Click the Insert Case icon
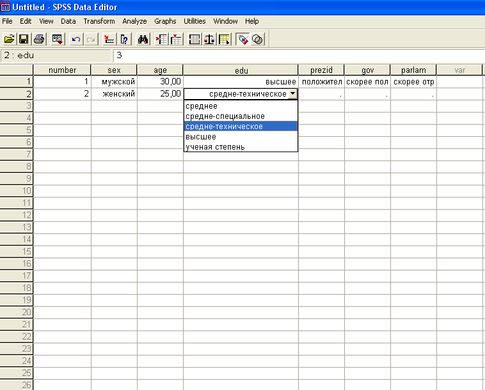This screenshot has width=485, height=390. click(161, 39)
